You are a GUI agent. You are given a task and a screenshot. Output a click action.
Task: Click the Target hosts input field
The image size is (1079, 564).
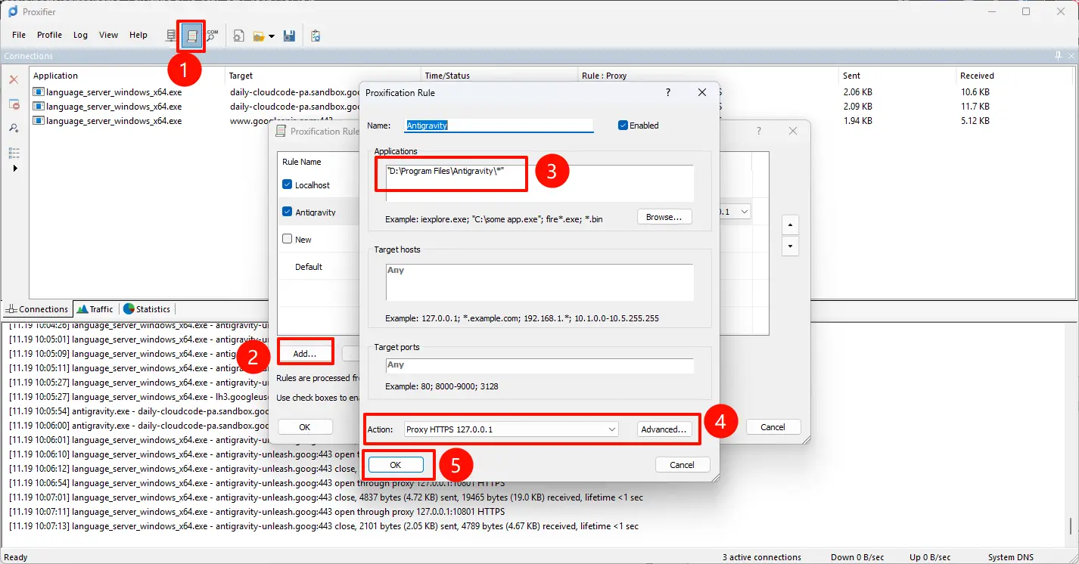(539, 282)
